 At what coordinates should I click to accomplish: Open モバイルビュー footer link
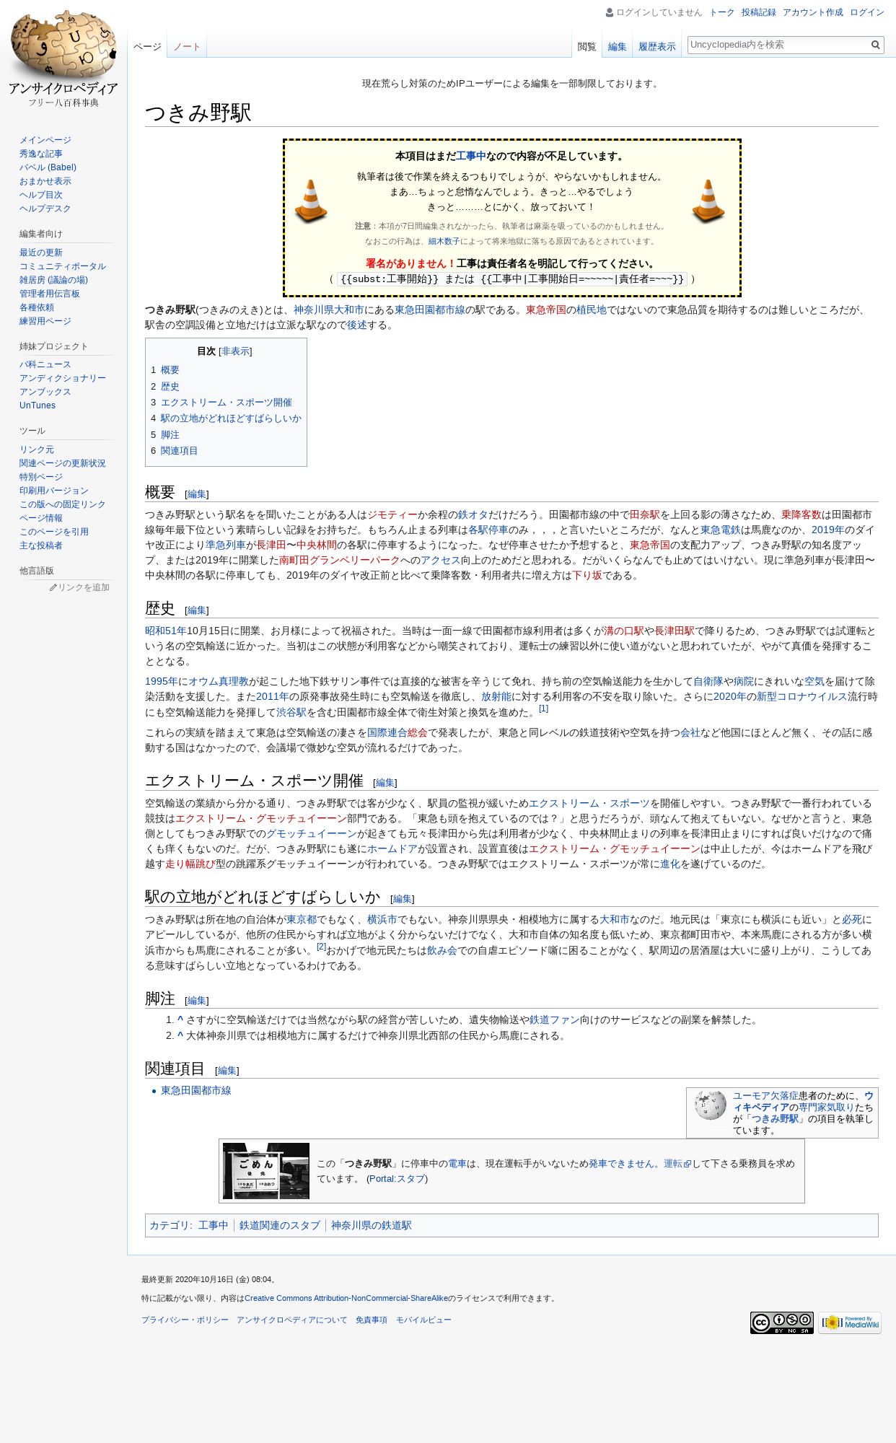click(423, 1320)
